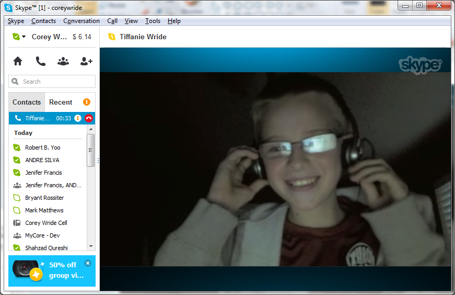Click the Search contacts field

[52, 82]
